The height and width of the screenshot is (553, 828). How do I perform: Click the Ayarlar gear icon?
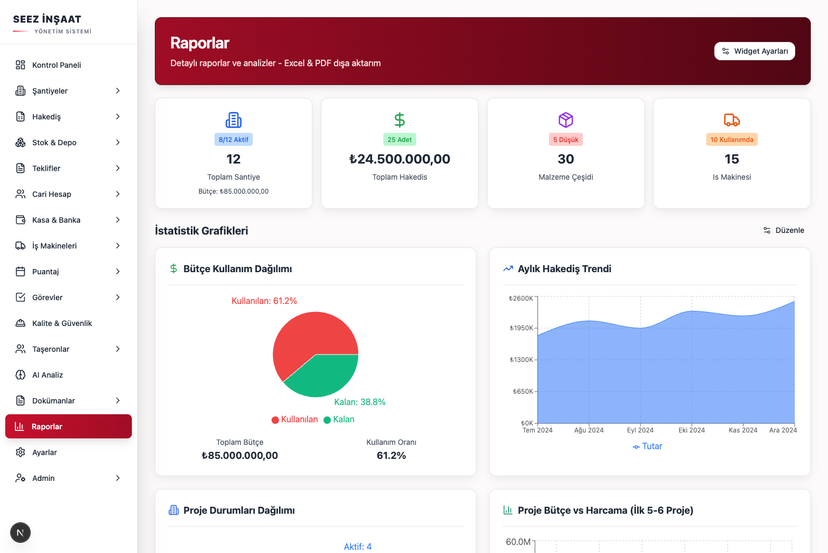[x=20, y=452]
